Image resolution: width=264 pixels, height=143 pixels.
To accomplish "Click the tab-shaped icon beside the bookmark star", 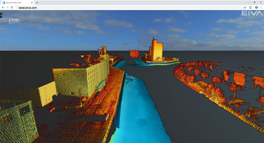I will [x=250, y=7].
